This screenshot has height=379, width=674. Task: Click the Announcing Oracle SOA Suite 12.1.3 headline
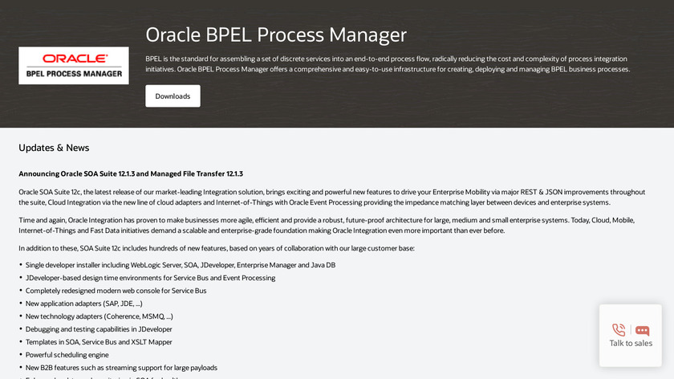[131, 173]
